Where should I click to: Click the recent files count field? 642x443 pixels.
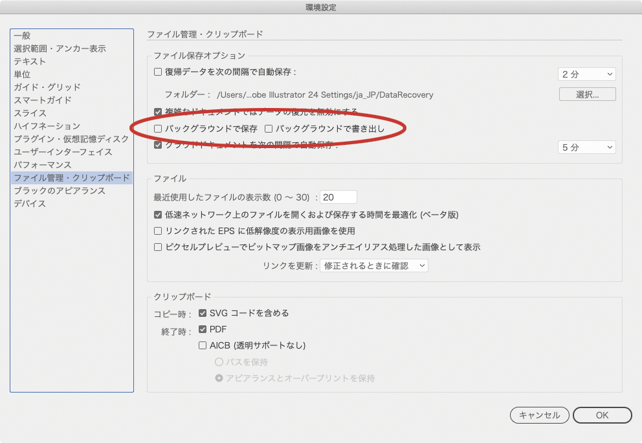(x=338, y=197)
